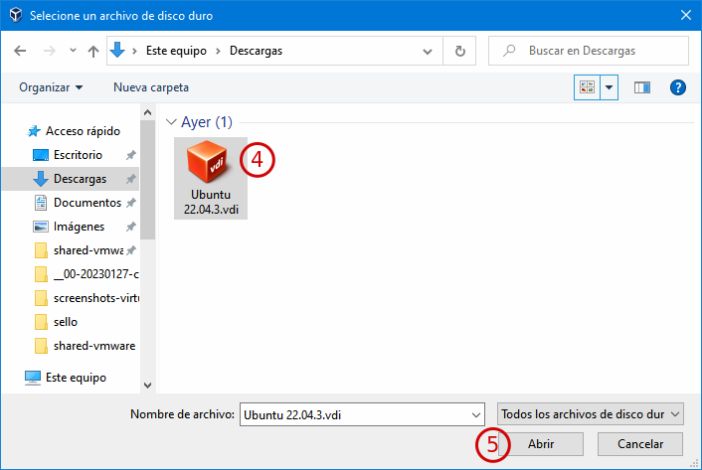Select Descargas in the sidebar
The image size is (702, 470).
click(x=81, y=179)
